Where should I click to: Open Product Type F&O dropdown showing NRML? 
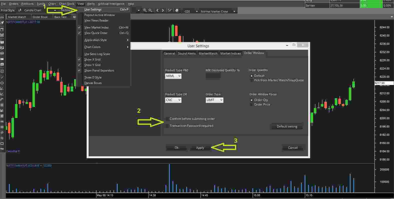(x=173, y=76)
